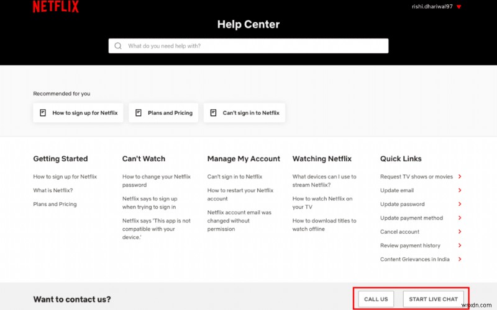
Task: Open Can't sign in link under Manage My Account
Action: pyautogui.click(x=235, y=177)
